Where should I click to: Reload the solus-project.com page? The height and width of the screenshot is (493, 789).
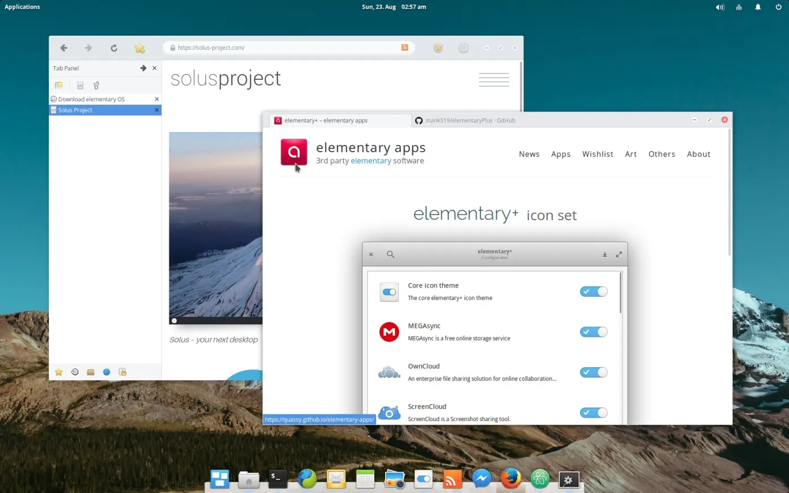pyautogui.click(x=113, y=48)
